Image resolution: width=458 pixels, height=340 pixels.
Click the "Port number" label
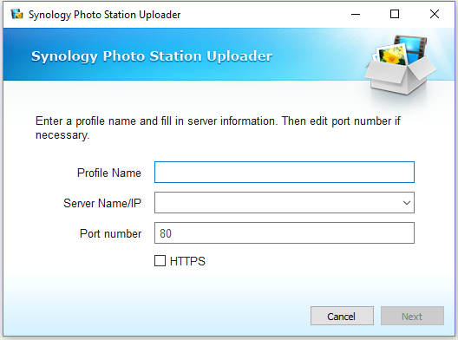110,233
